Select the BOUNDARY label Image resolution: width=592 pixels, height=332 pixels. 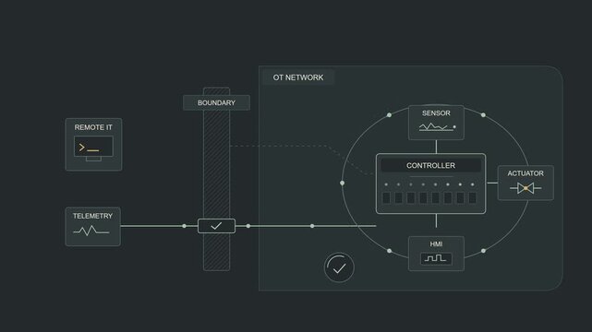(x=216, y=103)
